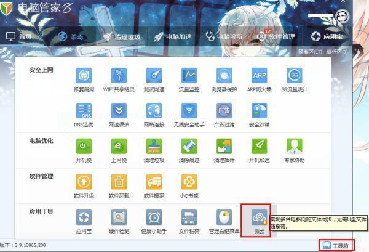Click the 电脑管家 shield logo

[x=6, y=9]
